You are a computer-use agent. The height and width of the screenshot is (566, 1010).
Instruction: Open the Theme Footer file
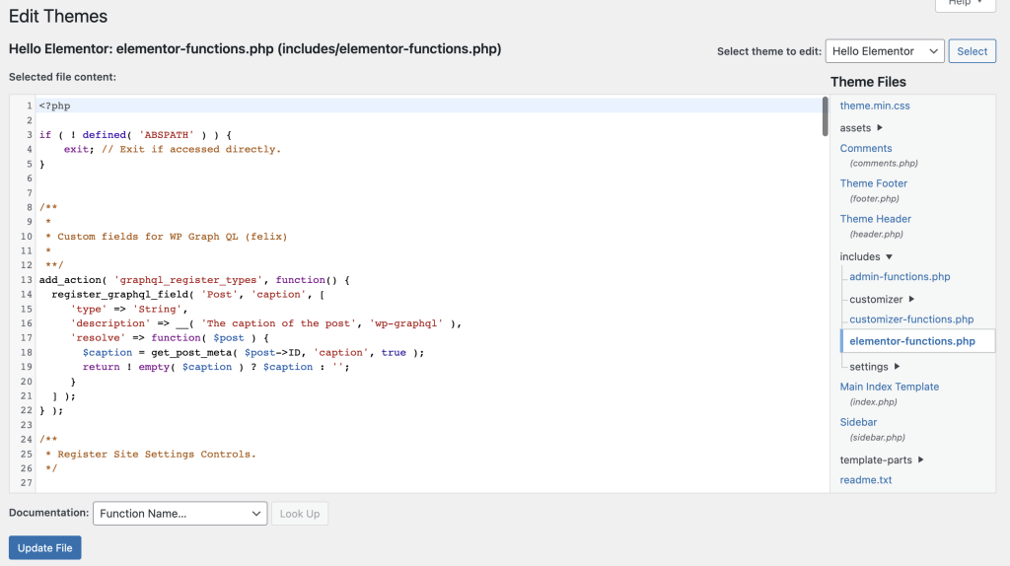[x=873, y=183]
